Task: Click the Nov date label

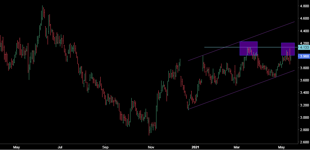Action: point(151,147)
